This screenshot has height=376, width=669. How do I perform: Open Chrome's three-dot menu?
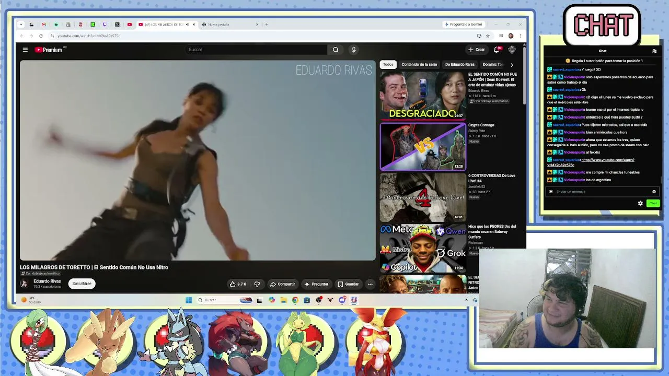520,36
